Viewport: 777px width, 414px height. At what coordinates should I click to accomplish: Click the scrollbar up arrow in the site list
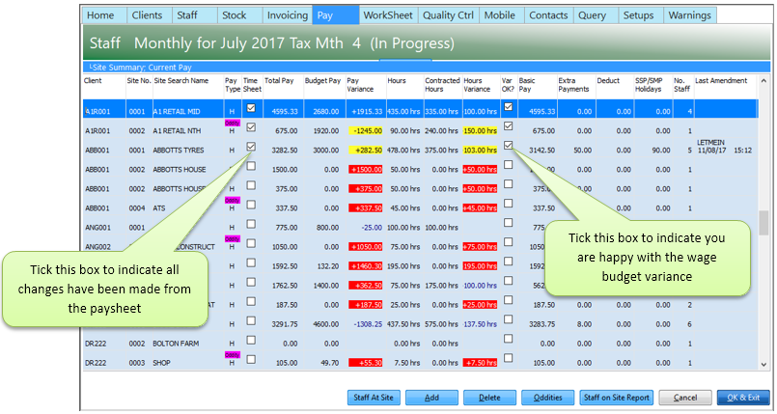(763, 81)
